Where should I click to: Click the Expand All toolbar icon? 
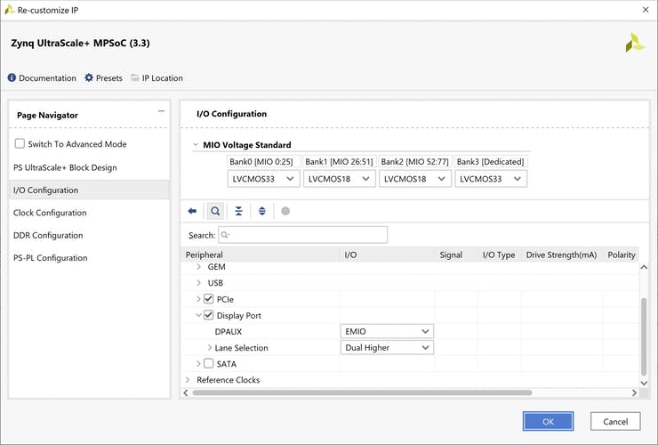(261, 211)
